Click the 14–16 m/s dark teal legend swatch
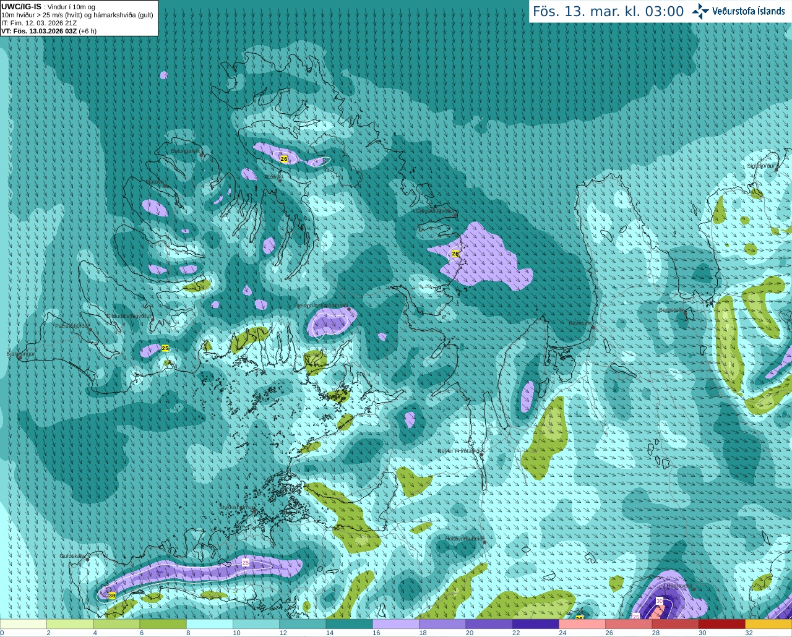Screen dimensions: 792x637 pyautogui.click(x=349, y=624)
